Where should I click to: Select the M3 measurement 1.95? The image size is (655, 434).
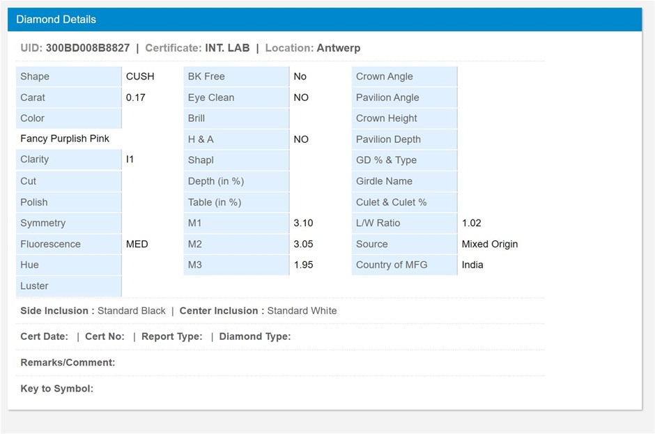point(303,265)
